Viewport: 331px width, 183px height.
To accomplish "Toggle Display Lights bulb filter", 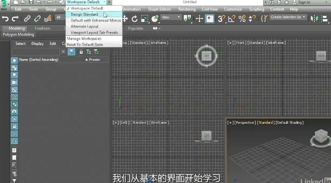I will 14,75.
